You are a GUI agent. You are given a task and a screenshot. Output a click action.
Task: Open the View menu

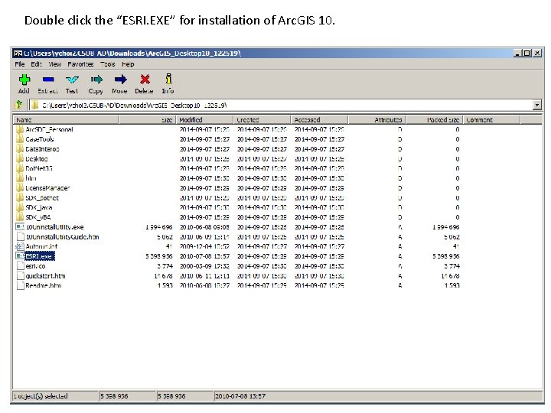click(55, 64)
